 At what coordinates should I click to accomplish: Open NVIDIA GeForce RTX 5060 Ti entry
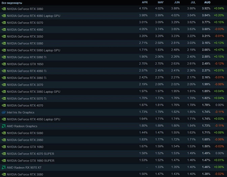(x=113, y=57)
